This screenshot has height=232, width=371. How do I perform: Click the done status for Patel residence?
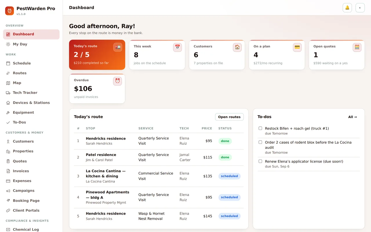tap(225, 157)
